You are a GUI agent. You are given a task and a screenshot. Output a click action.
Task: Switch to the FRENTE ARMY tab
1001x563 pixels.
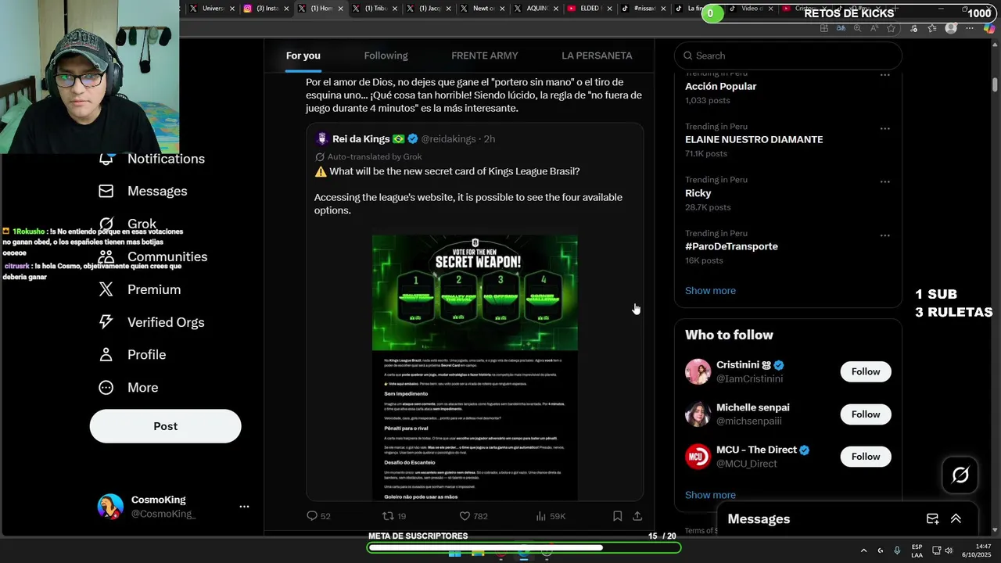[x=484, y=56]
